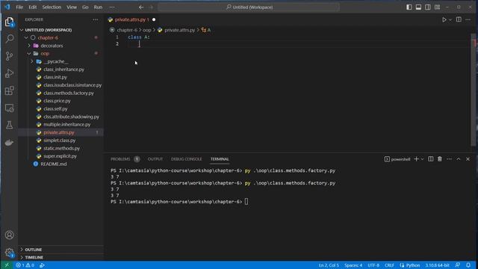Image resolution: width=478 pixels, height=269 pixels.
Task: Click the editor vertical scrollbar
Action: pyautogui.click(x=473, y=90)
